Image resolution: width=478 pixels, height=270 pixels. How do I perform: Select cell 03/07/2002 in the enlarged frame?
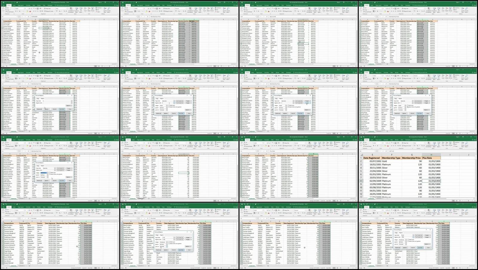pos(372,161)
